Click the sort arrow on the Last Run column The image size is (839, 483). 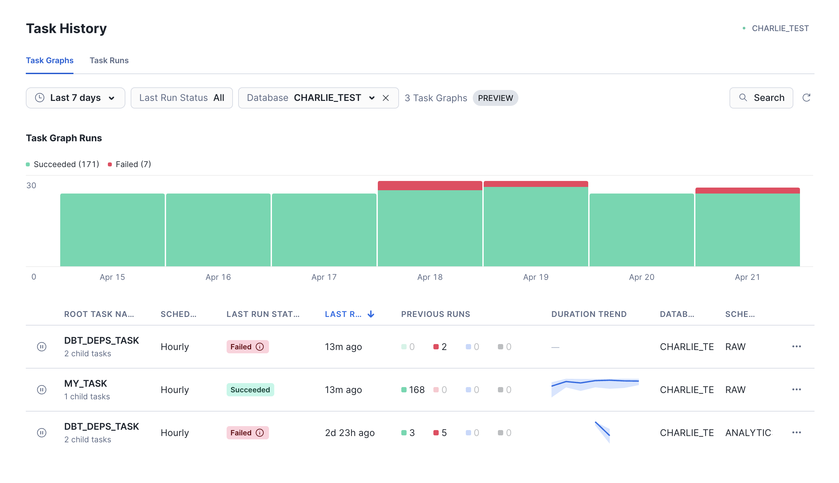pos(371,314)
